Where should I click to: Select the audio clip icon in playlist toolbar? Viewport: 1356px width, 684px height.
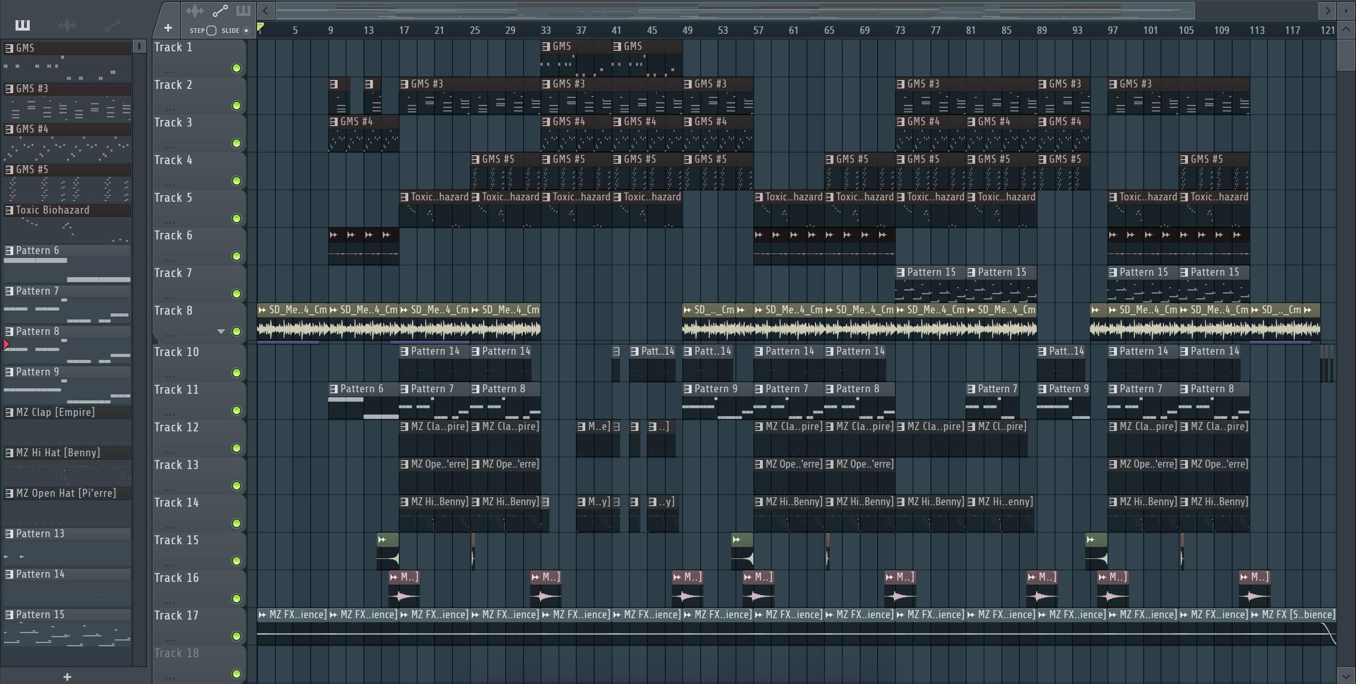coord(195,10)
